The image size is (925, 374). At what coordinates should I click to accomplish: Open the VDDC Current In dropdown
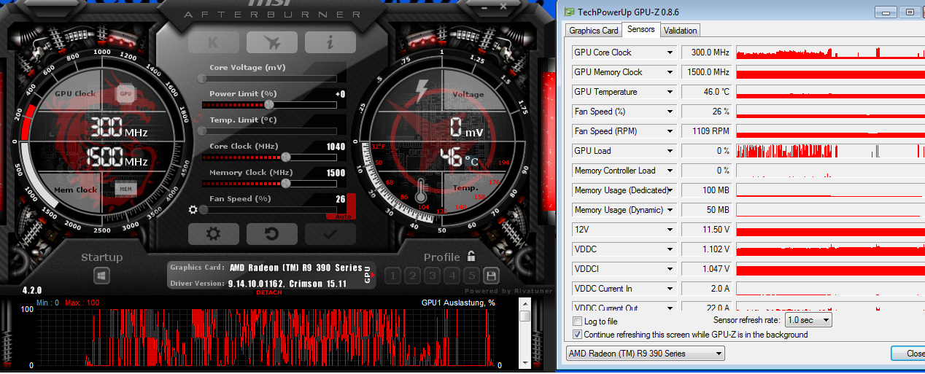coord(670,289)
